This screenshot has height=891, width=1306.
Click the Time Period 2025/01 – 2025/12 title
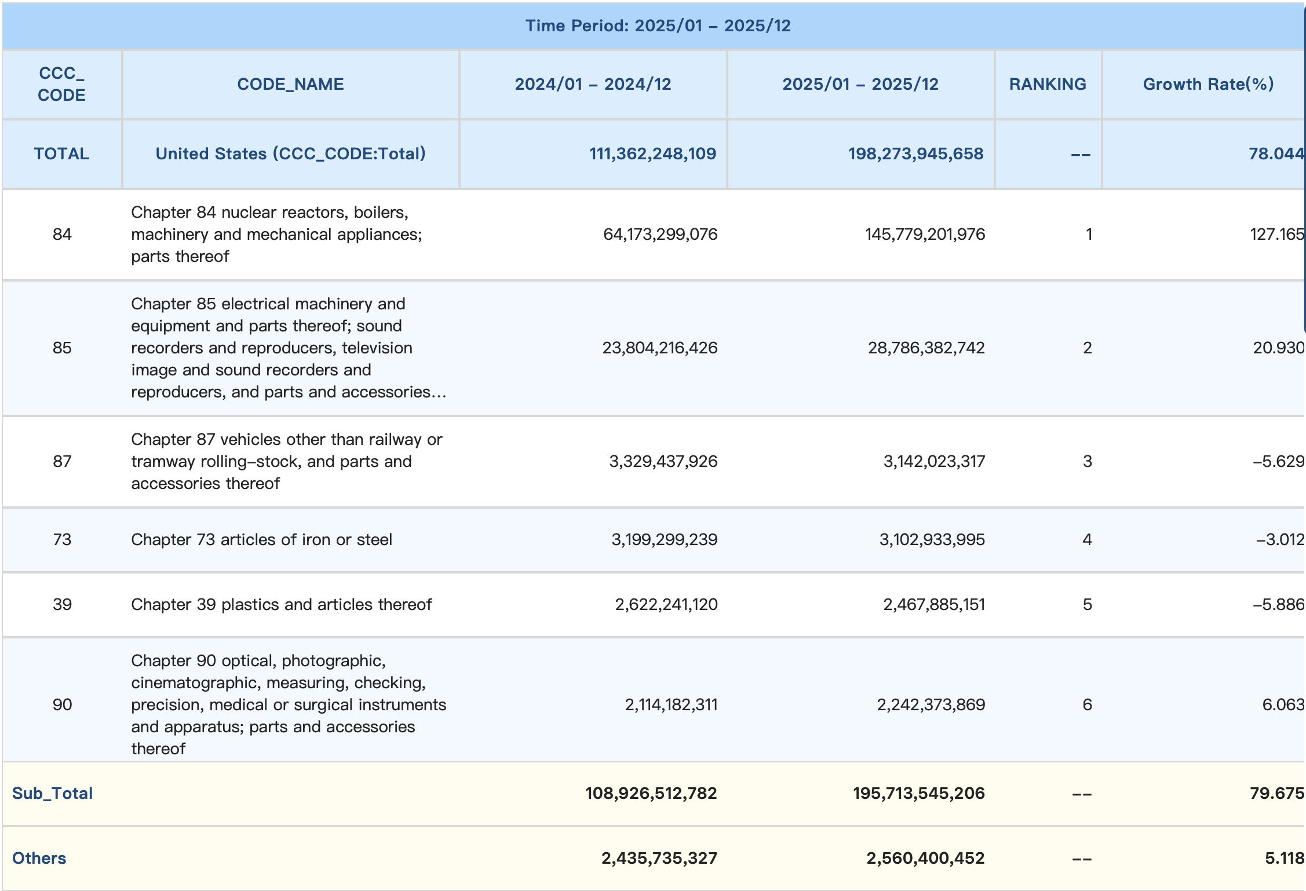(658, 25)
